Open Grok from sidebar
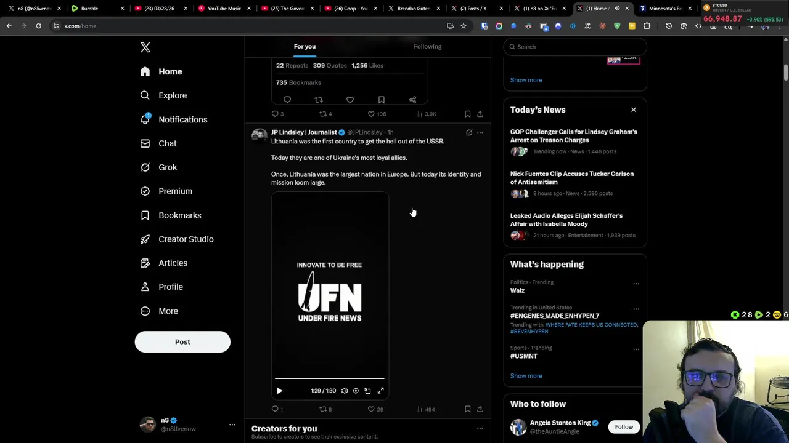 [x=158, y=167]
